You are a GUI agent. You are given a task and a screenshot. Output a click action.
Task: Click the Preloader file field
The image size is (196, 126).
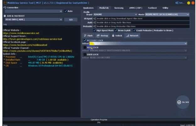(141, 26)
